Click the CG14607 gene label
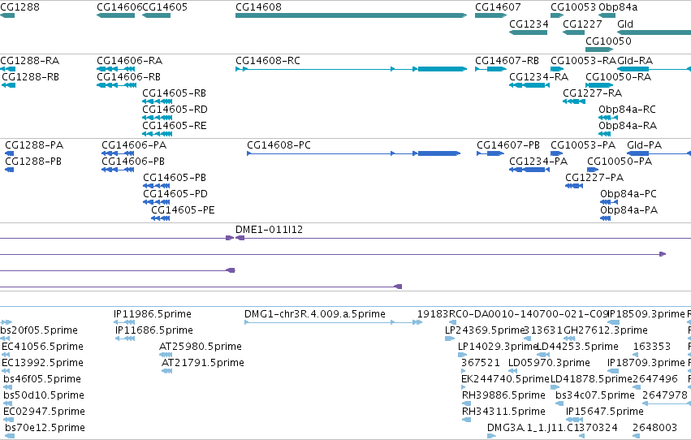This screenshot has height=440, width=691. point(498,7)
